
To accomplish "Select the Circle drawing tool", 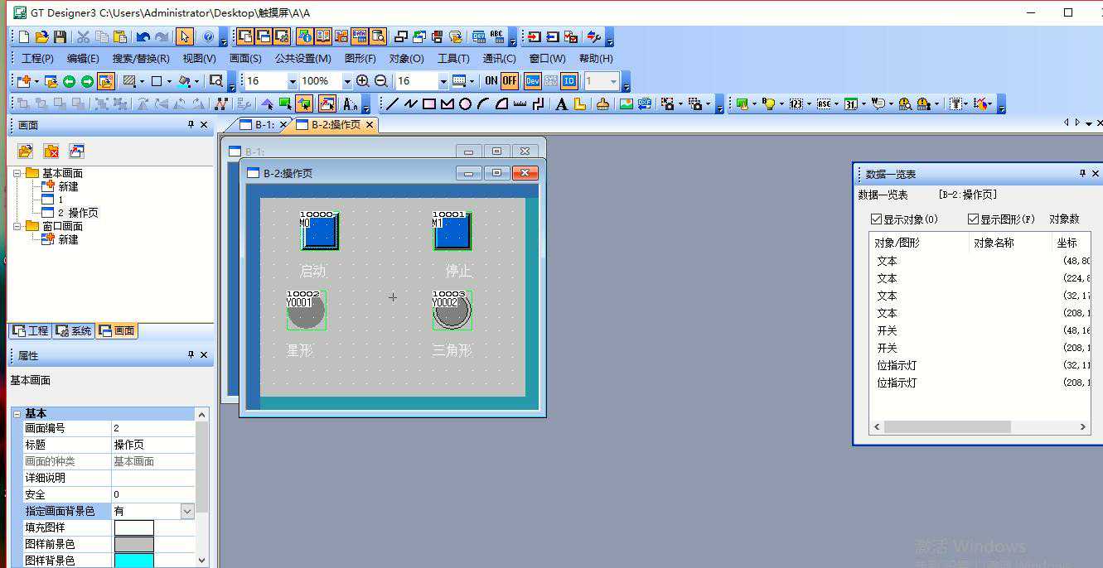I will [x=465, y=103].
